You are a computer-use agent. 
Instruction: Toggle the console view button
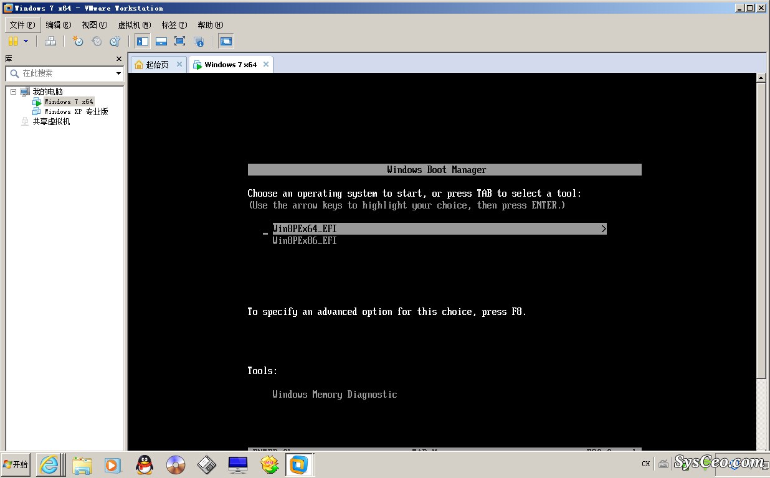click(226, 41)
